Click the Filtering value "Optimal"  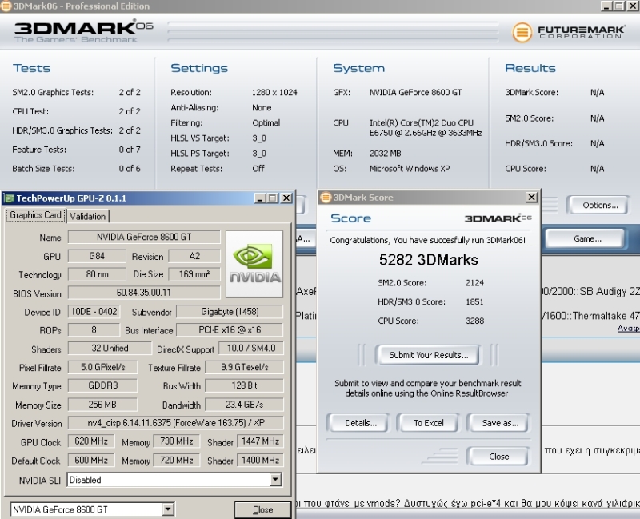click(x=266, y=123)
